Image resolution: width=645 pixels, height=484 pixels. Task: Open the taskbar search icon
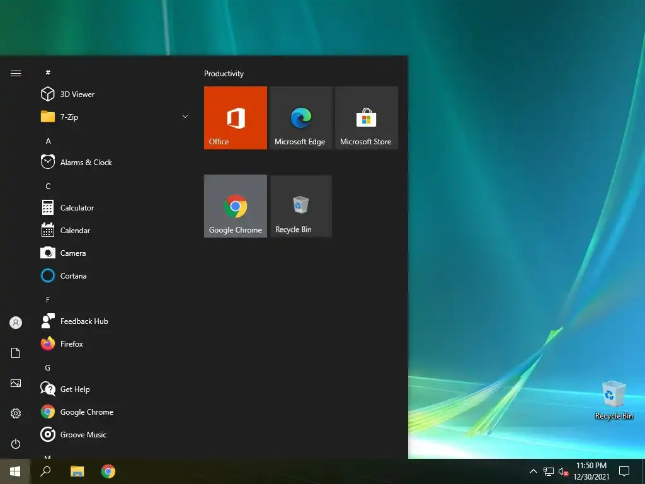click(45, 471)
